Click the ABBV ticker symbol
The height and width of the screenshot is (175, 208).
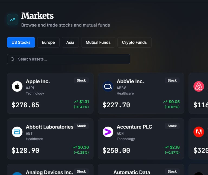pos(121,88)
